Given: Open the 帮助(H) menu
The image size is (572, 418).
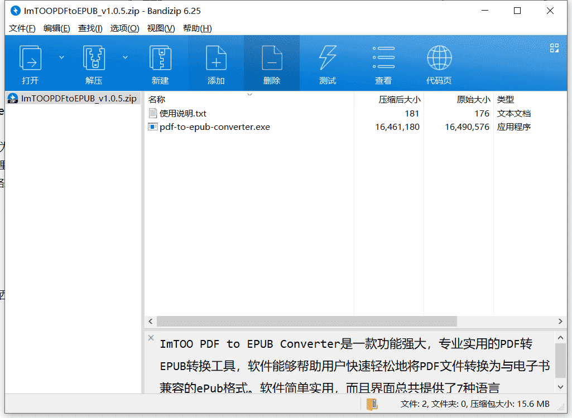Looking at the screenshot, I should (x=198, y=28).
